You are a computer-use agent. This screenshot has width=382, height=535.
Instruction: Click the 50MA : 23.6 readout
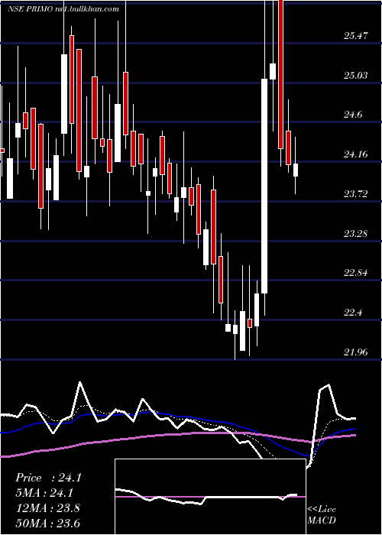(x=47, y=523)
